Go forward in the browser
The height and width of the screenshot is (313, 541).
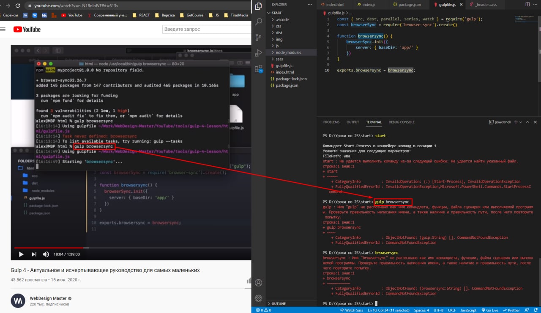click(7, 6)
